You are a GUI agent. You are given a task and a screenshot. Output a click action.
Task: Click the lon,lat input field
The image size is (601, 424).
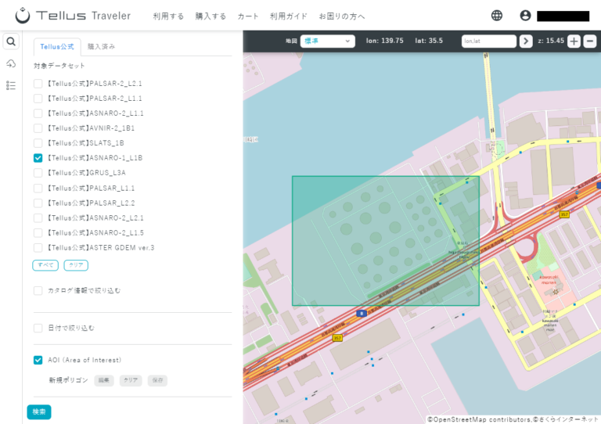(488, 41)
